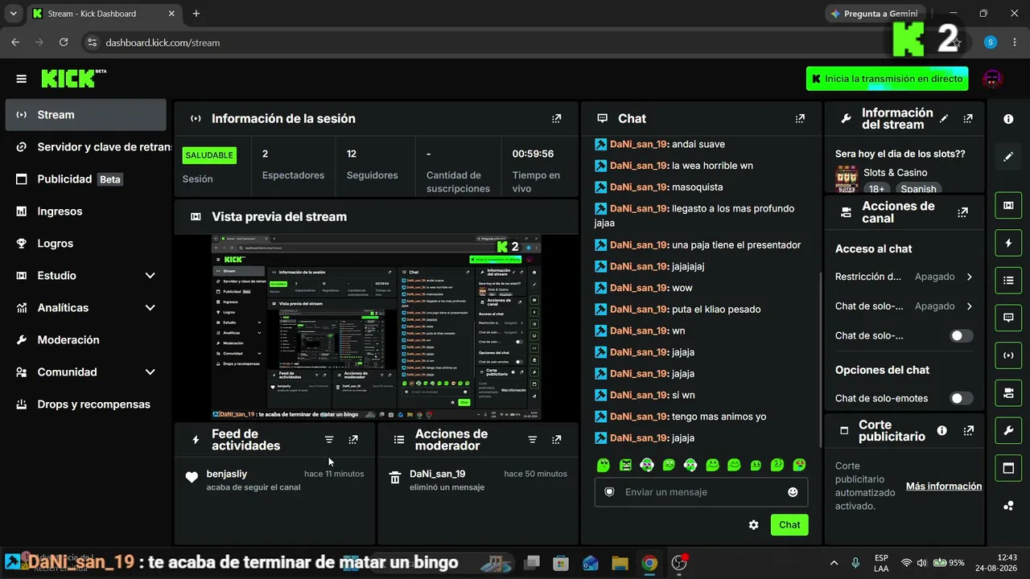
Task: Pop out the Acciones de moderador panel
Action: coord(556,440)
